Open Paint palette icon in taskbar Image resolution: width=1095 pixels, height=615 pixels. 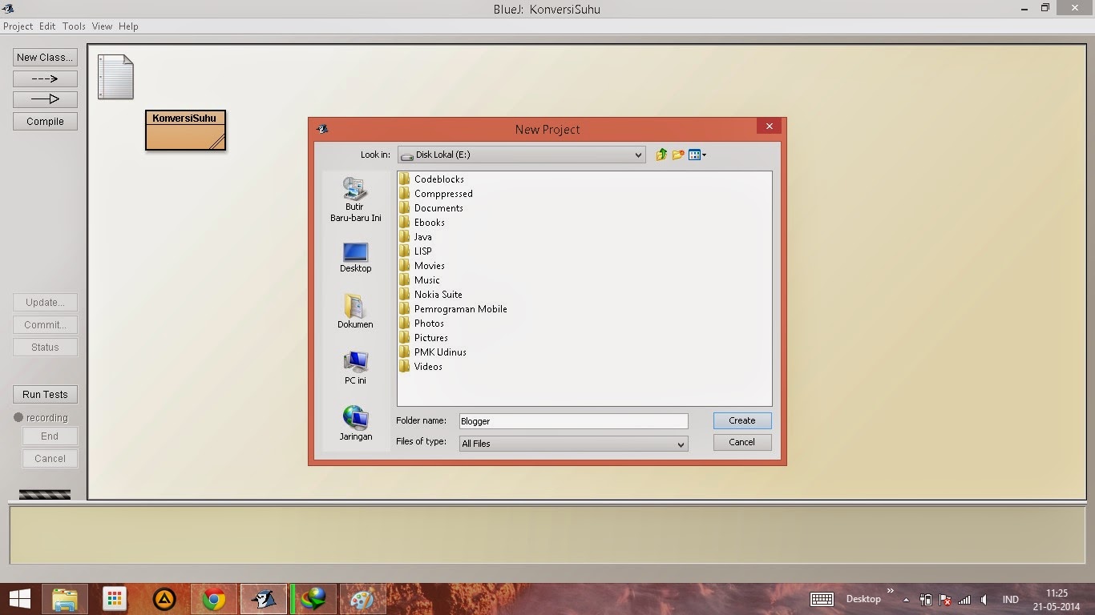coord(362,599)
